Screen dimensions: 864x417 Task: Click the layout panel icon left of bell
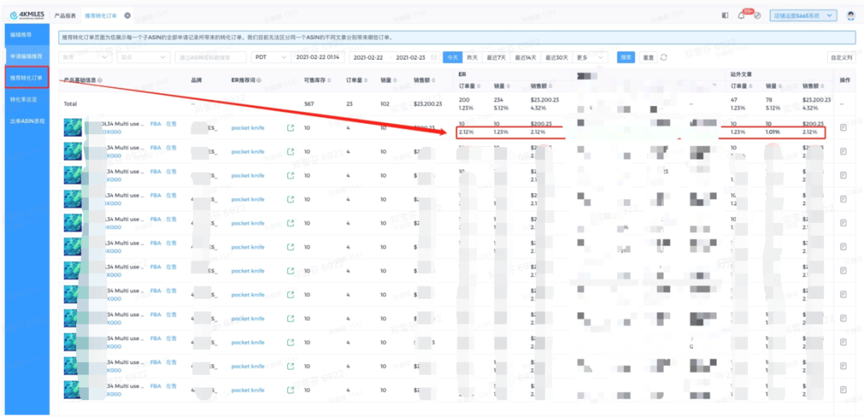tap(725, 15)
